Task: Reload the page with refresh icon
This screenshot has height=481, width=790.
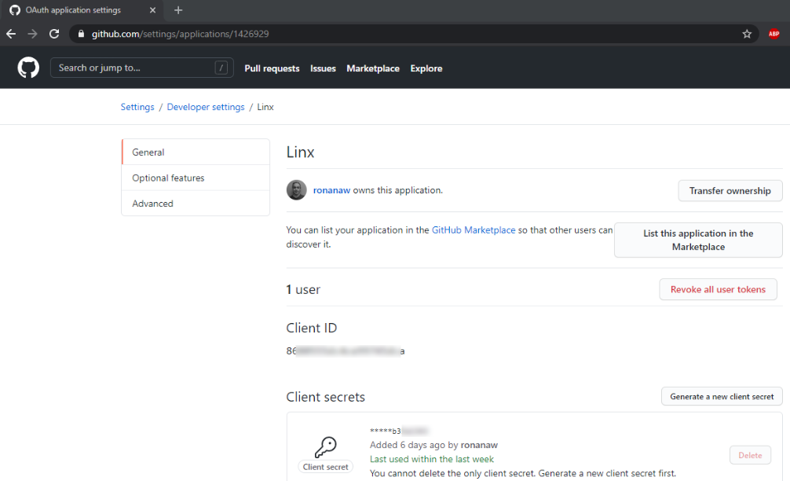Action: 54,34
